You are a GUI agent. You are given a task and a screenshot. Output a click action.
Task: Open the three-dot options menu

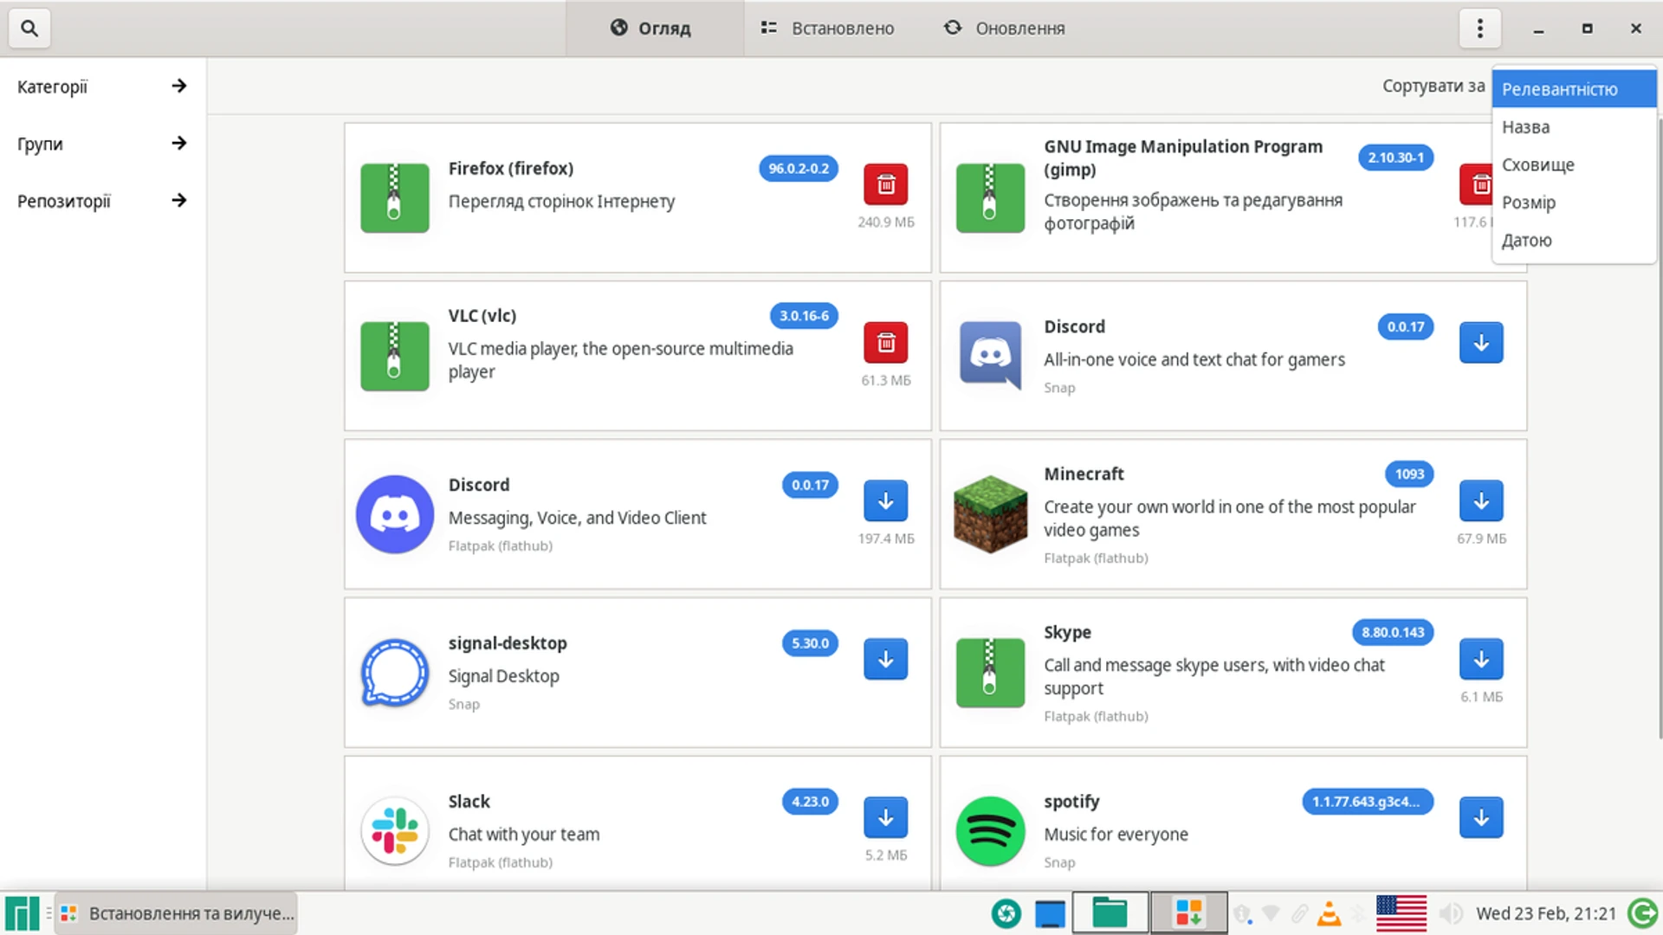tap(1479, 29)
